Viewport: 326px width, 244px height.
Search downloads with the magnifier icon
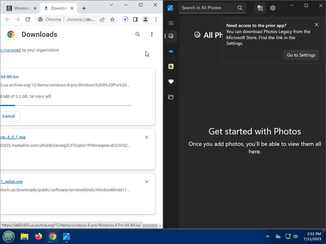pos(138,34)
